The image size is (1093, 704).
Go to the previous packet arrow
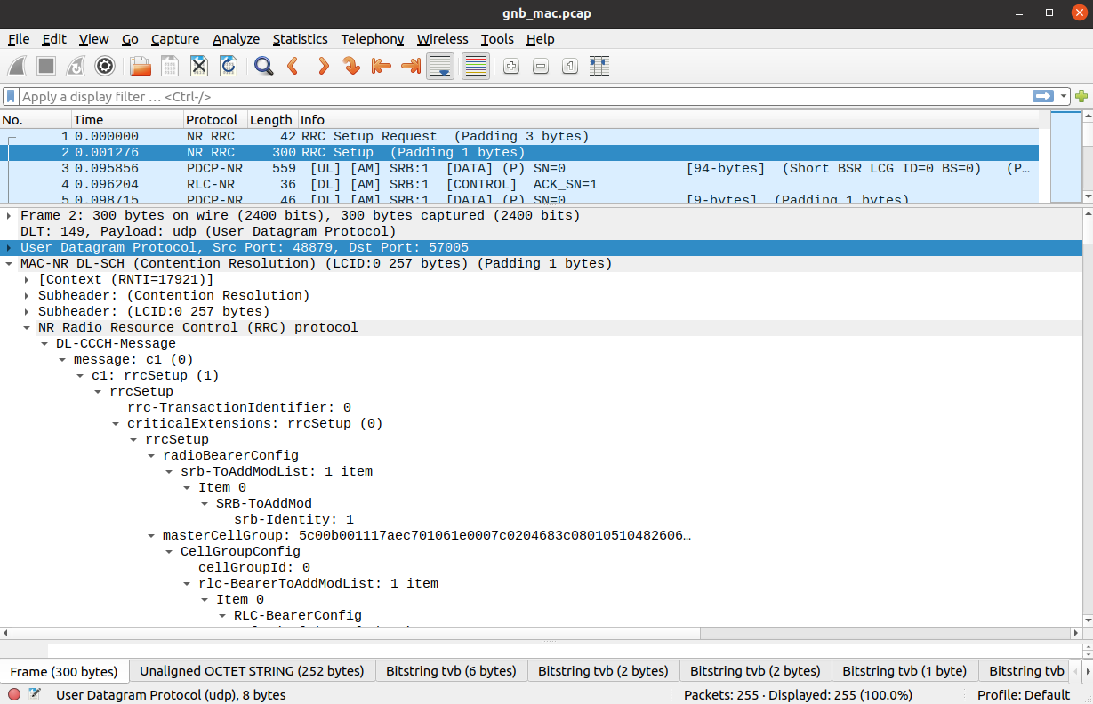click(x=292, y=66)
